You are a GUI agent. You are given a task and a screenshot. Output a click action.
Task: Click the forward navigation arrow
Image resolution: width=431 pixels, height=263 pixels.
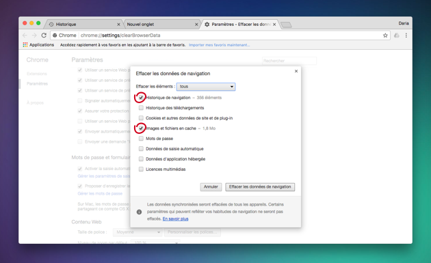34,36
